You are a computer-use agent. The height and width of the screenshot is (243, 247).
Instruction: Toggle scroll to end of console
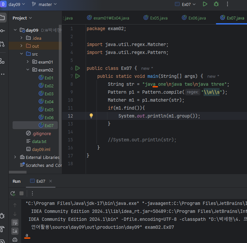tap(15, 231)
